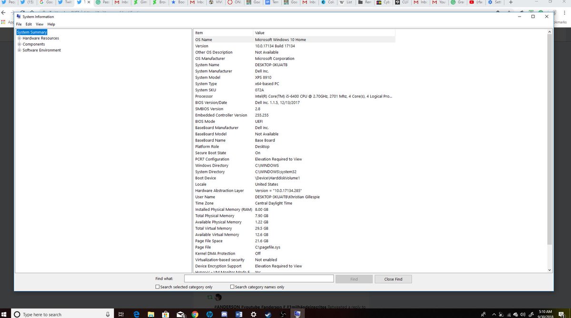
Task: Click the value 'Central Daylight Time'
Action: pos(274,203)
